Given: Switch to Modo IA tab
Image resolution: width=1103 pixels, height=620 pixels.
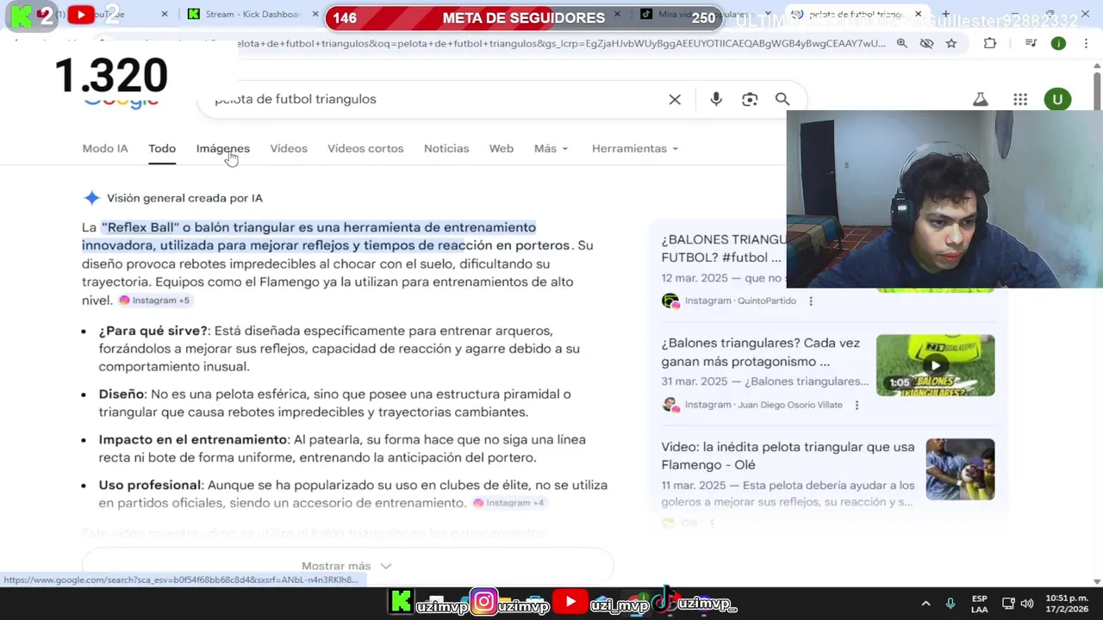Looking at the screenshot, I should click(x=105, y=148).
